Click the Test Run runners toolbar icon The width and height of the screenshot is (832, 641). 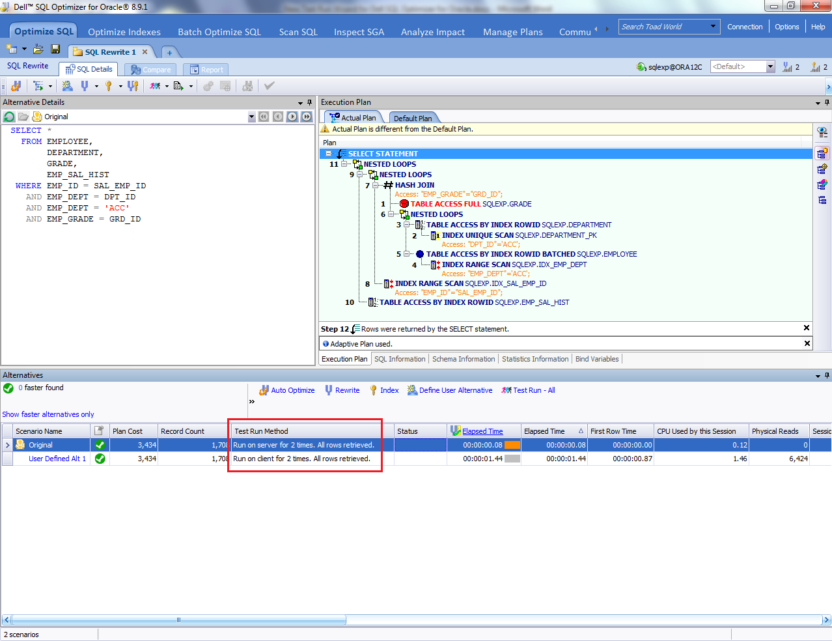tap(155, 86)
